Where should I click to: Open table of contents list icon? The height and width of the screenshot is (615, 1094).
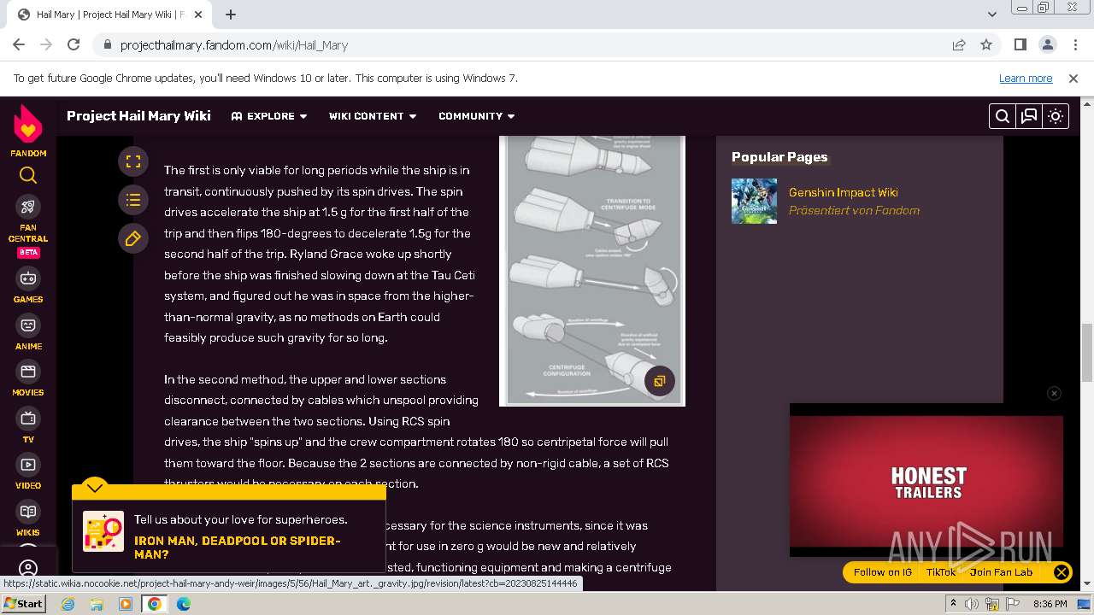coord(133,201)
